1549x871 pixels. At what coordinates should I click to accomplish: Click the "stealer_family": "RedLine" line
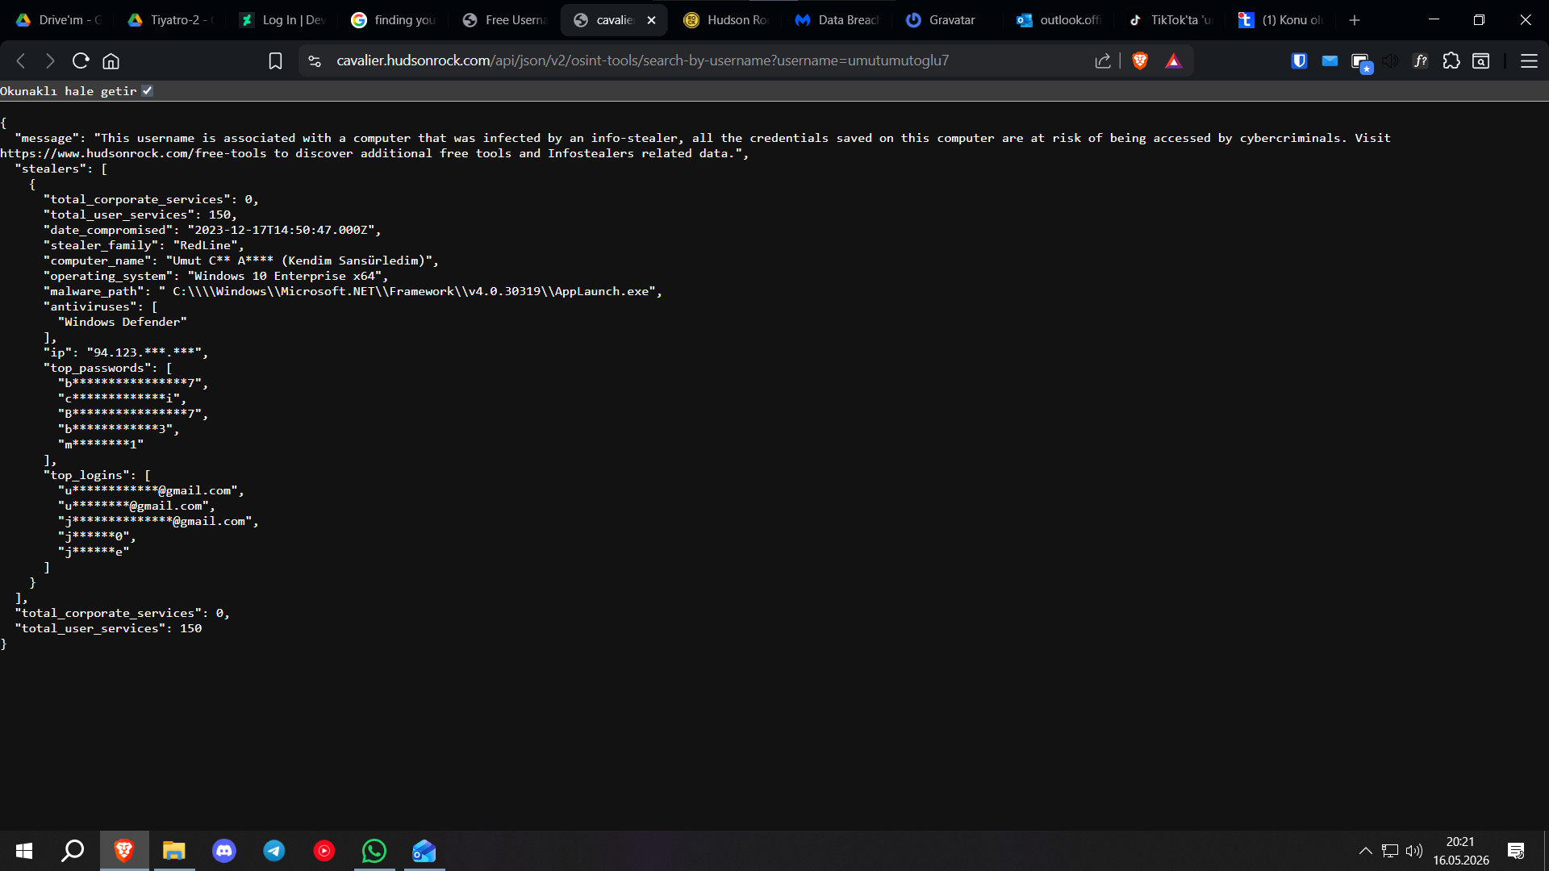click(x=144, y=245)
